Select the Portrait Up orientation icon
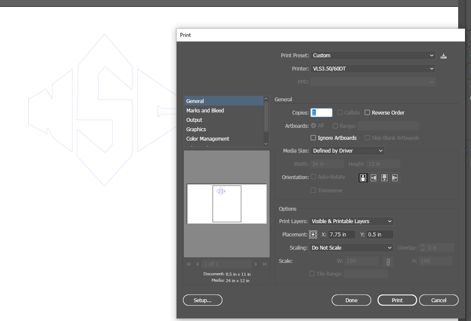 363,177
